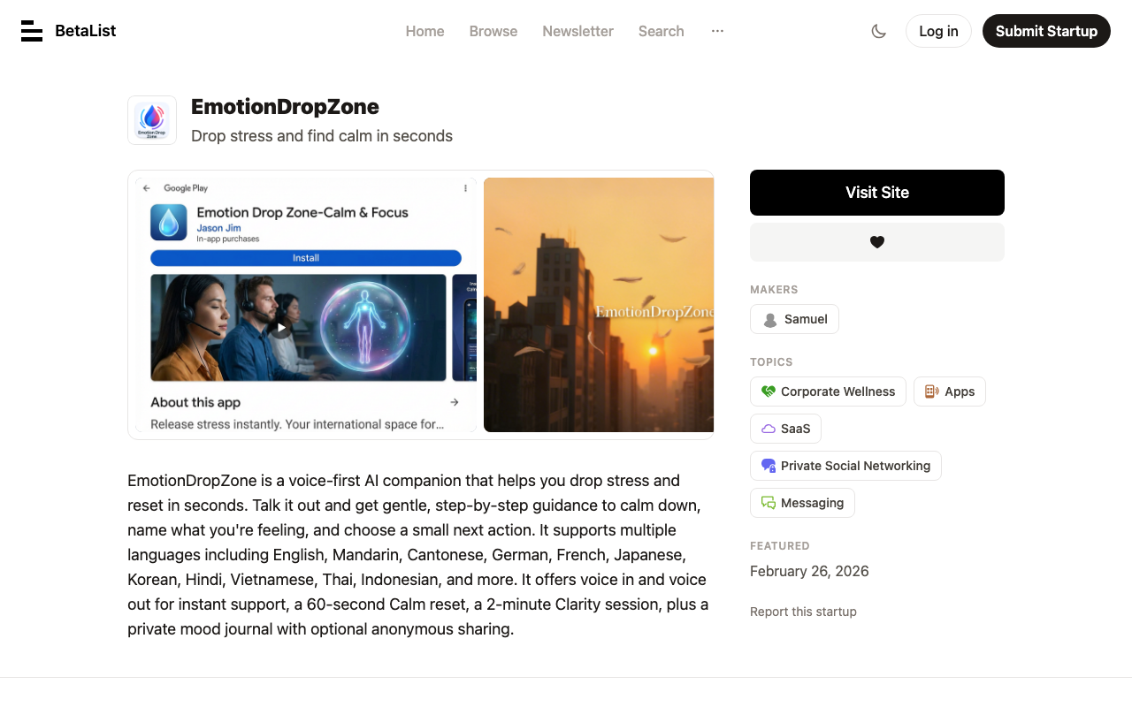1132x707 pixels.
Task: Open the Messaging topic tag
Action: [802, 503]
